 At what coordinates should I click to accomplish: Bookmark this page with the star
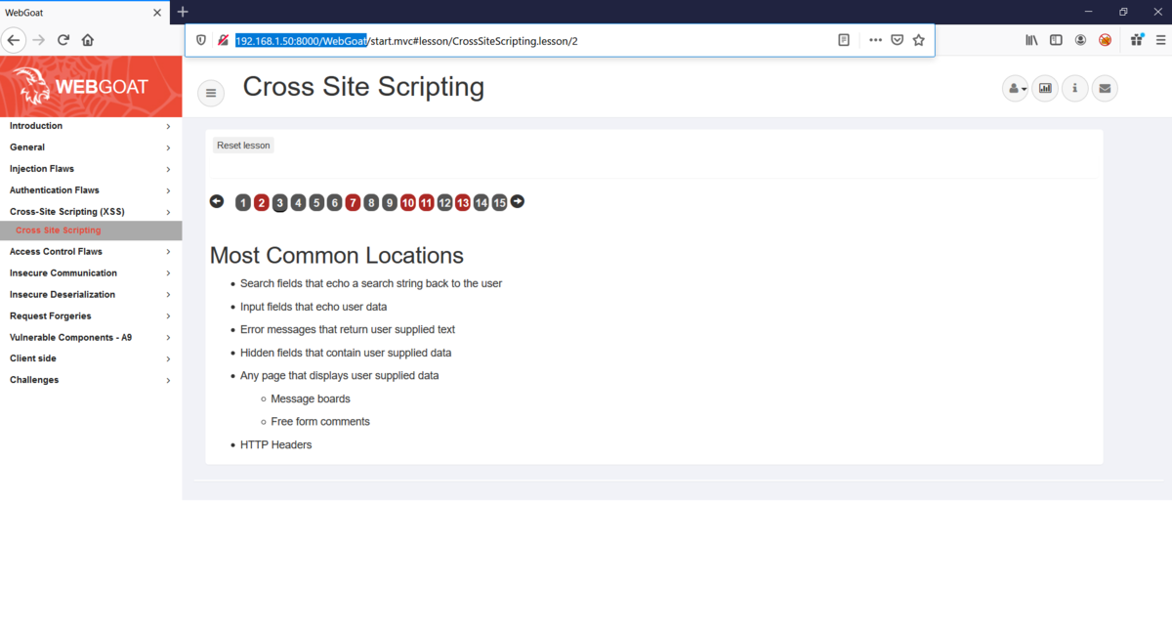pyautogui.click(x=918, y=40)
